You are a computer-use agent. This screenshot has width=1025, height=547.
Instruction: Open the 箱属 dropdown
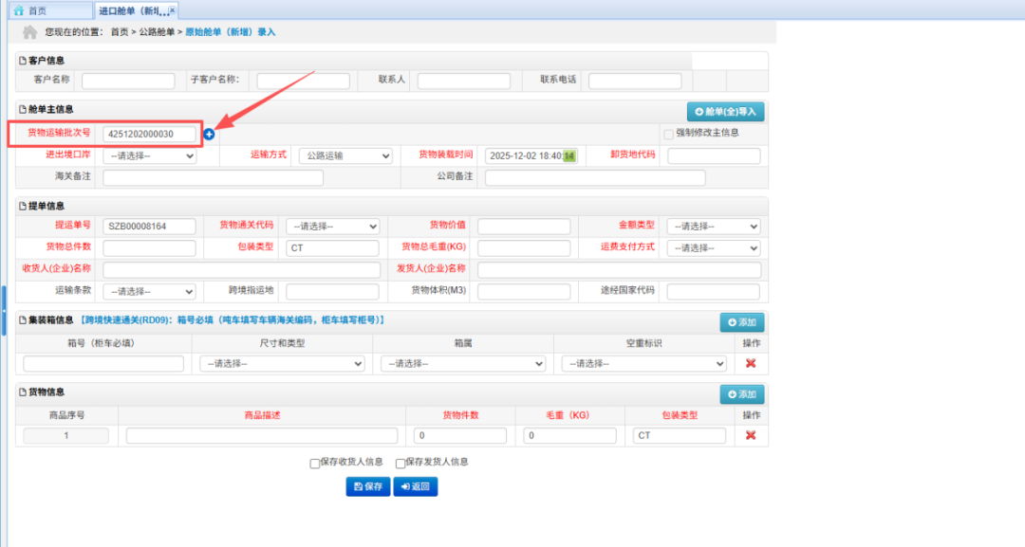point(463,364)
